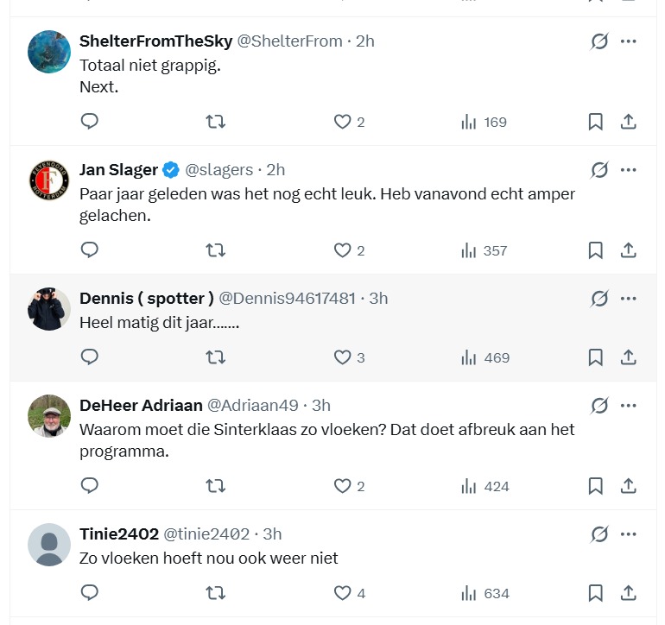
Task: Open more options for ShelterFromTheSky's tweet
Action: click(x=629, y=41)
